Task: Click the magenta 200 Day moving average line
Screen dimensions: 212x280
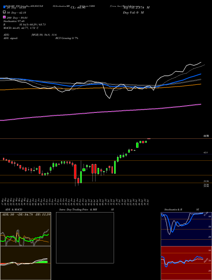Action: (100, 112)
